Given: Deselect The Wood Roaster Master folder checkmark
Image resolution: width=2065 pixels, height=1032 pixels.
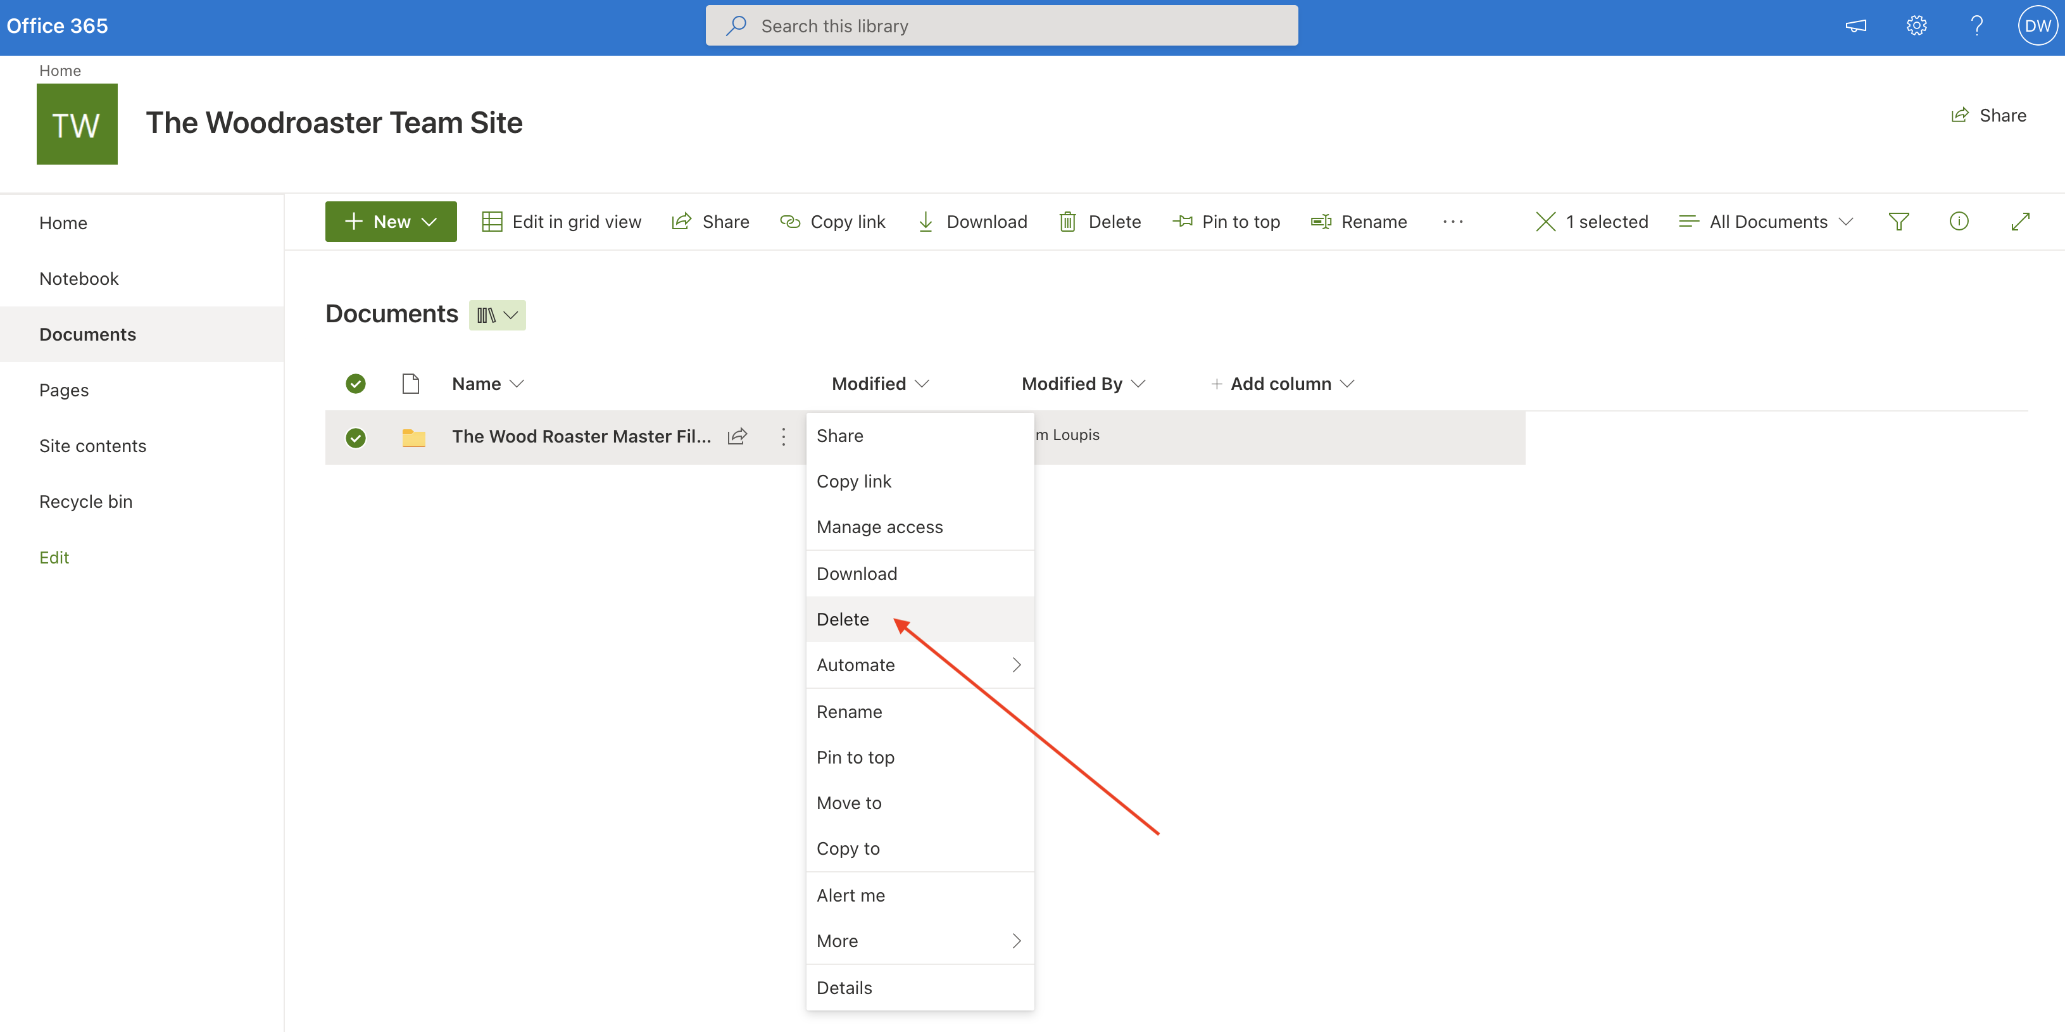Looking at the screenshot, I should pos(355,437).
